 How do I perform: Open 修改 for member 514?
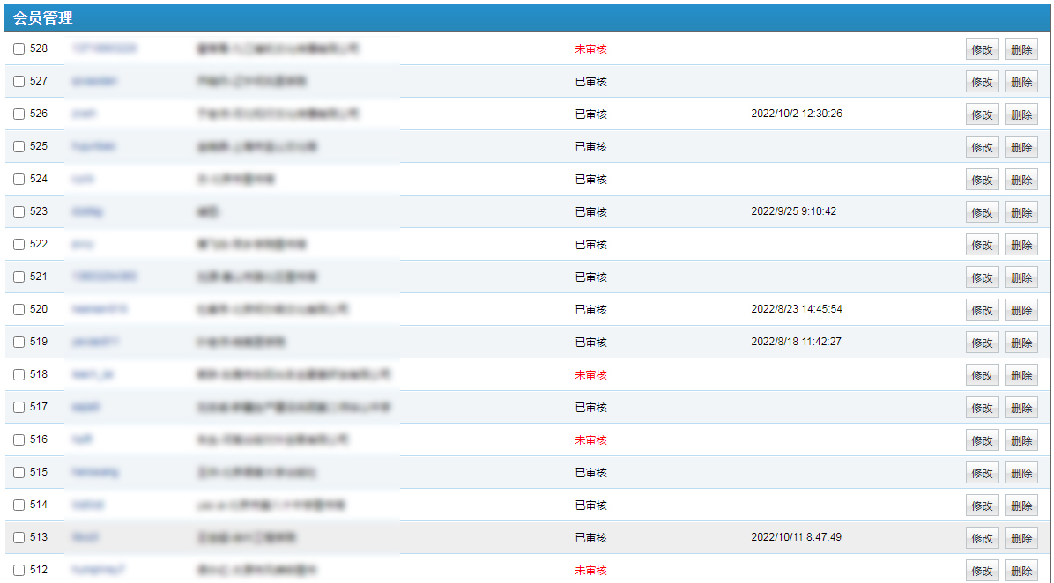click(982, 506)
